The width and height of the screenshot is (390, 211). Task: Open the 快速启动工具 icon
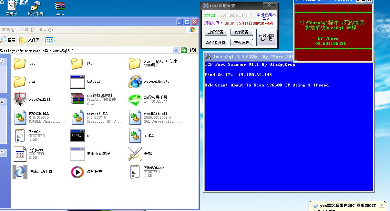[x=20, y=172]
